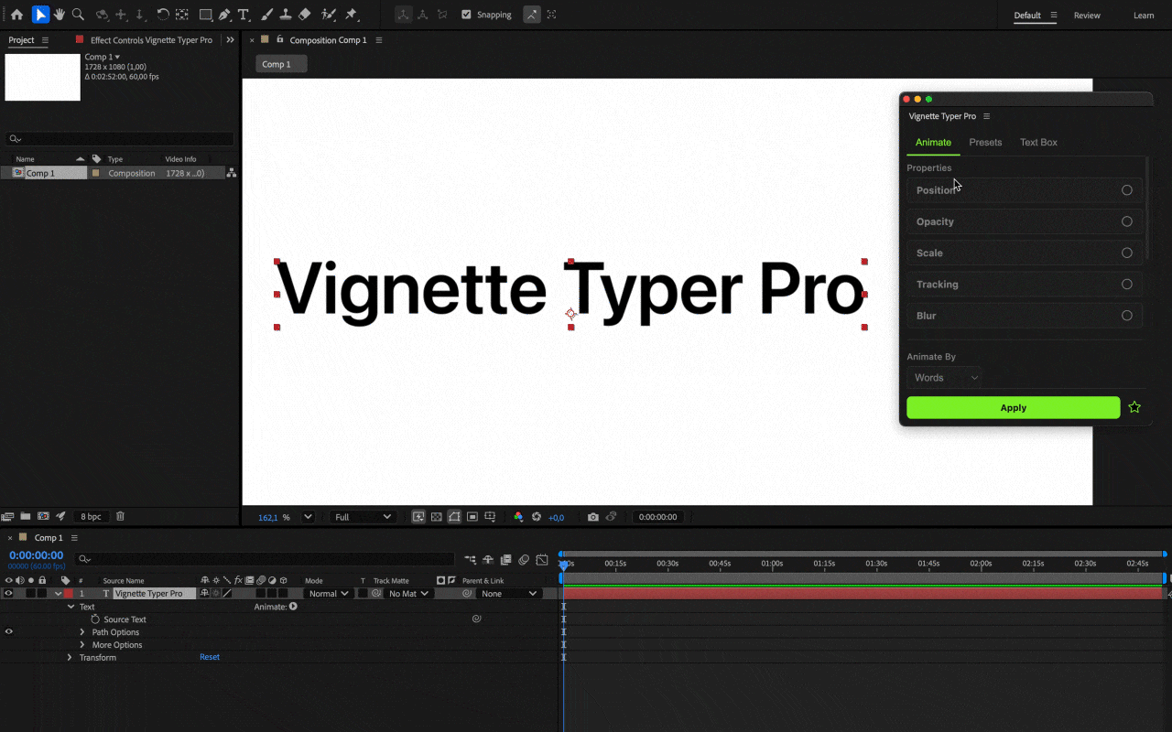The width and height of the screenshot is (1172, 732).
Task: Collapse the Text property group
Action: pyautogui.click(x=70, y=607)
